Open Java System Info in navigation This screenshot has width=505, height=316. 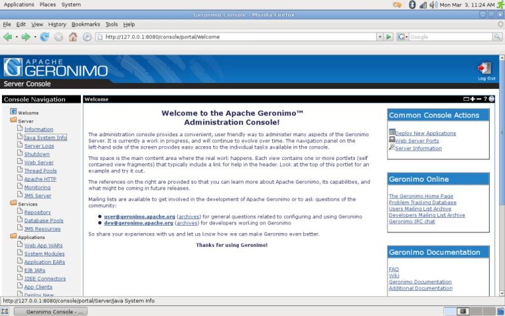[45, 138]
